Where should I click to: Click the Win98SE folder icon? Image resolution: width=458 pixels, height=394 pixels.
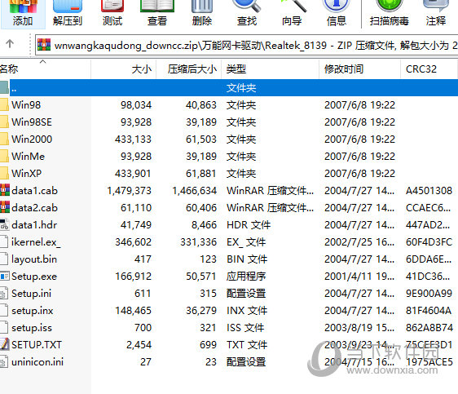(x=4, y=122)
